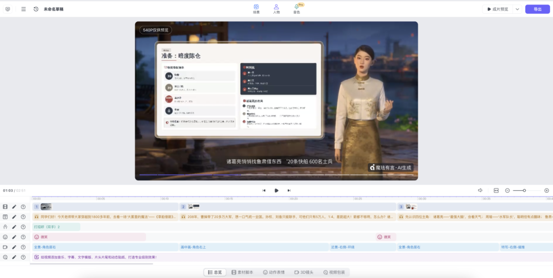The height and width of the screenshot is (278, 553).
Task: Open help for the action track
Action: [x=23, y=227]
